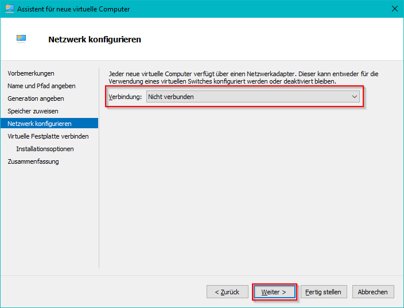Click the virtual computer icon beside the page heading
Screen dimensions: 404x308
coord(21,39)
